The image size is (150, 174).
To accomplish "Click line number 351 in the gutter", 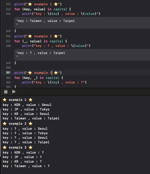I will 8,73.
